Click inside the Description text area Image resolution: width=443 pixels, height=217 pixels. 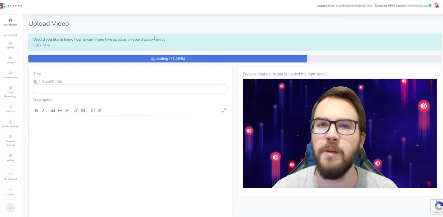click(130, 166)
